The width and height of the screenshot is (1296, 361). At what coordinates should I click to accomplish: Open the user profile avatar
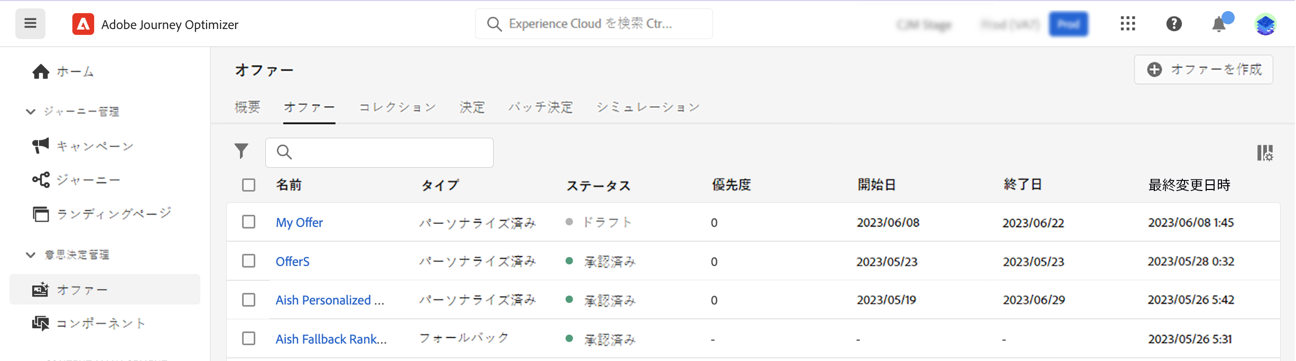click(x=1265, y=24)
